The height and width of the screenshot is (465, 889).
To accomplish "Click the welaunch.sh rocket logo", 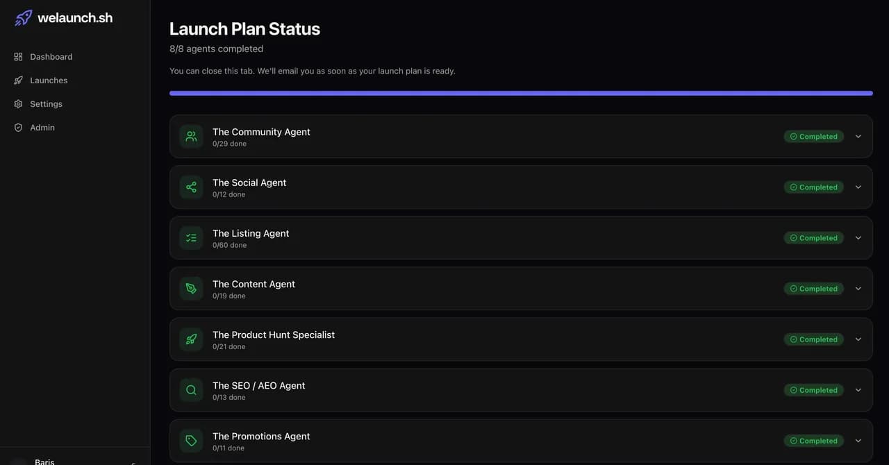I will (x=23, y=18).
